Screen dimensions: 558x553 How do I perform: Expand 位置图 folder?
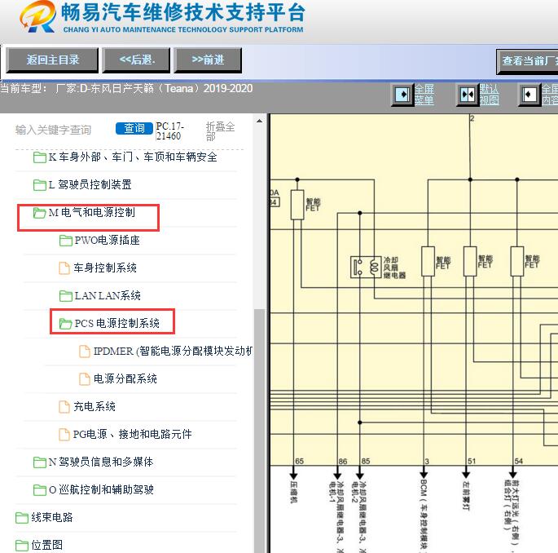(x=47, y=545)
